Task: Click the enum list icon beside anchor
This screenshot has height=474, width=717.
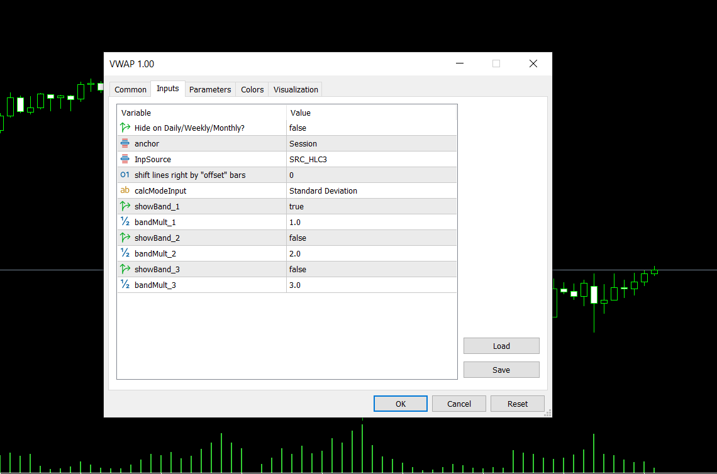Action: pos(125,143)
